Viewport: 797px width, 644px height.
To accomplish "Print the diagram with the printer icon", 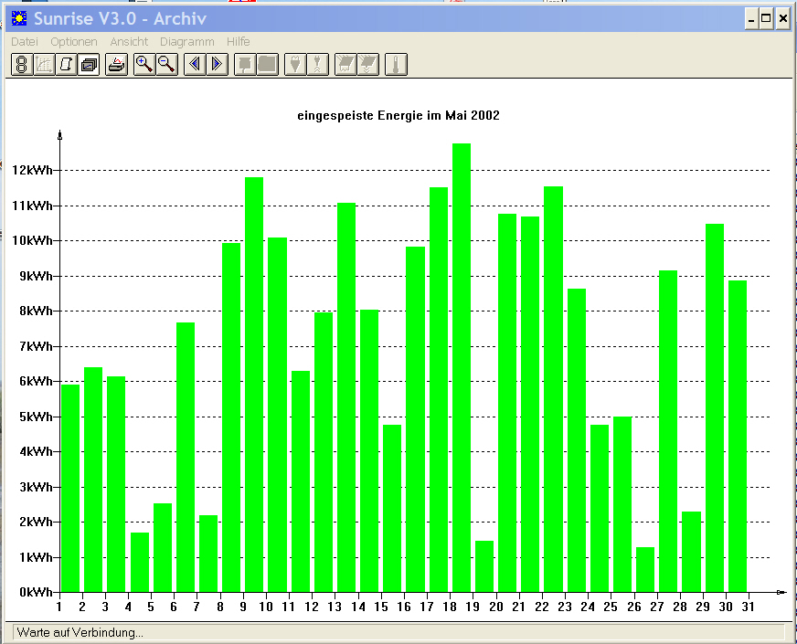I will click(x=116, y=65).
